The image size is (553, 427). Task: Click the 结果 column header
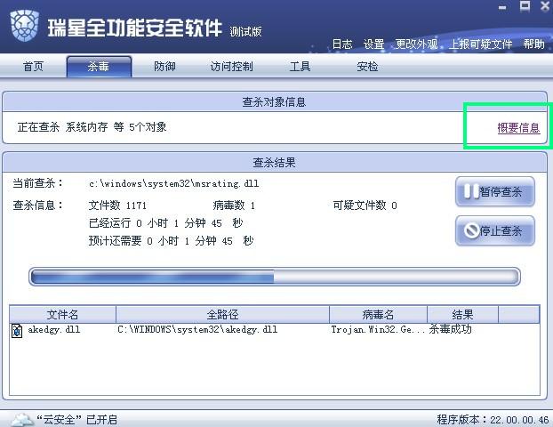coord(462,314)
